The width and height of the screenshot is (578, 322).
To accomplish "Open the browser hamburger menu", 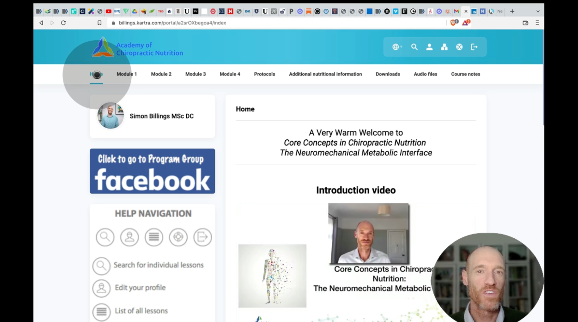I will tap(537, 23).
